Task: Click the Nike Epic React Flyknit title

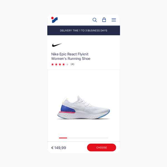Action: [70, 54]
